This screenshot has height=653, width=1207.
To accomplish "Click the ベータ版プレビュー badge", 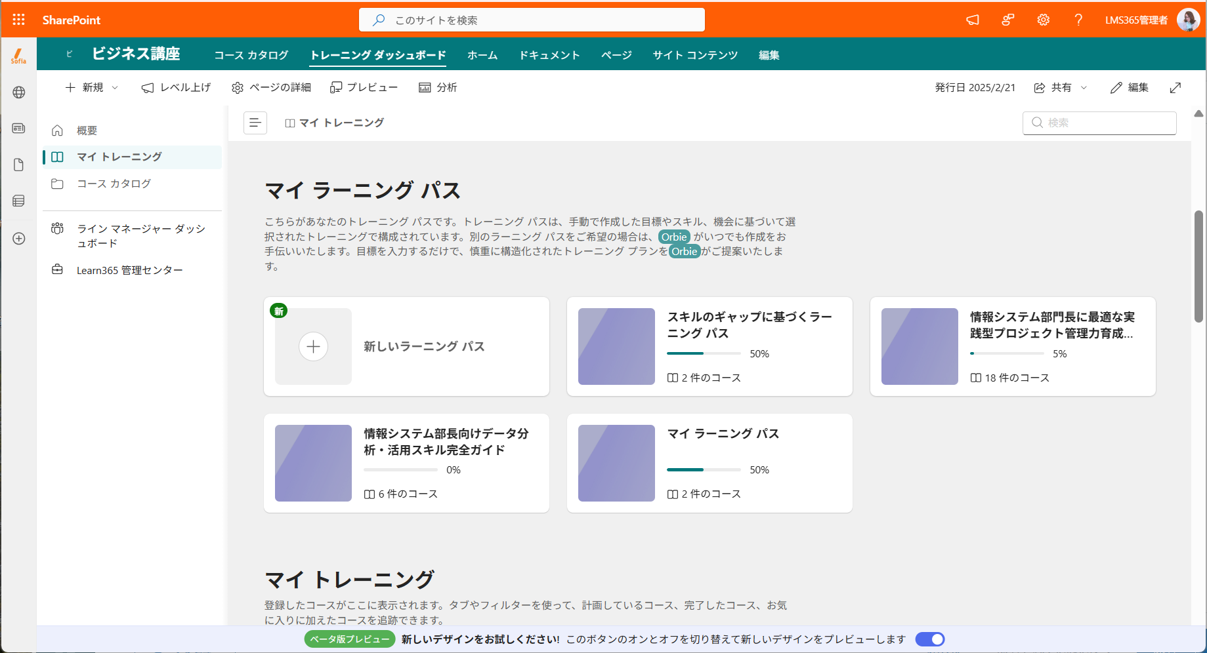I will coord(350,639).
